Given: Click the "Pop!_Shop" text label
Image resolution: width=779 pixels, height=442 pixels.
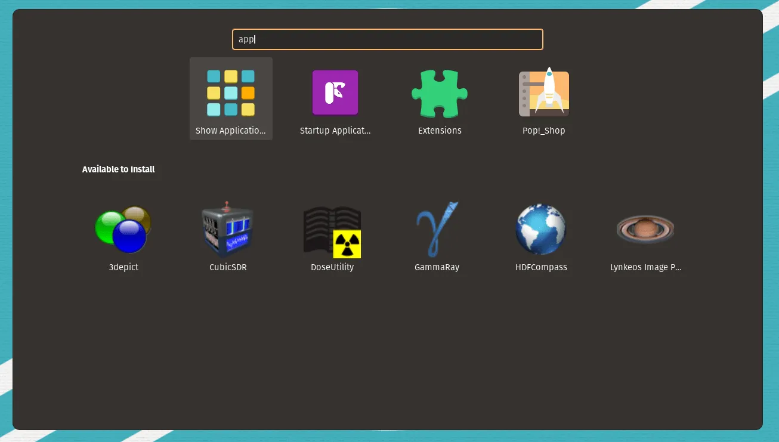Looking at the screenshot, I should pos(543,131).
